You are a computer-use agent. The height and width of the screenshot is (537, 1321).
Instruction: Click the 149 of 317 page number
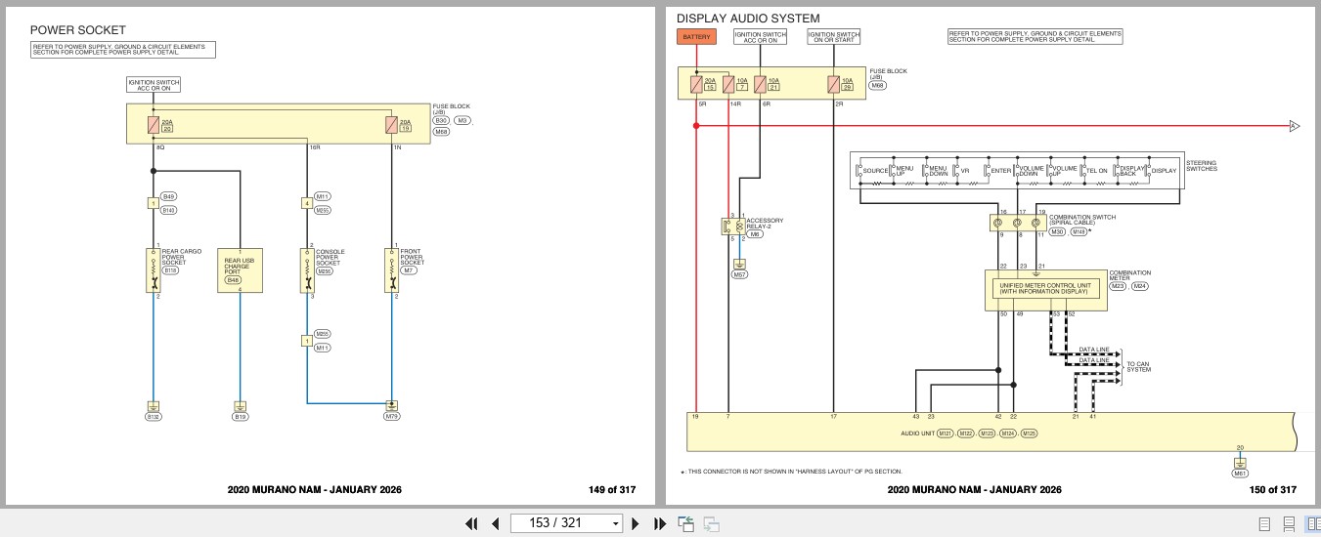pos(610,490)
